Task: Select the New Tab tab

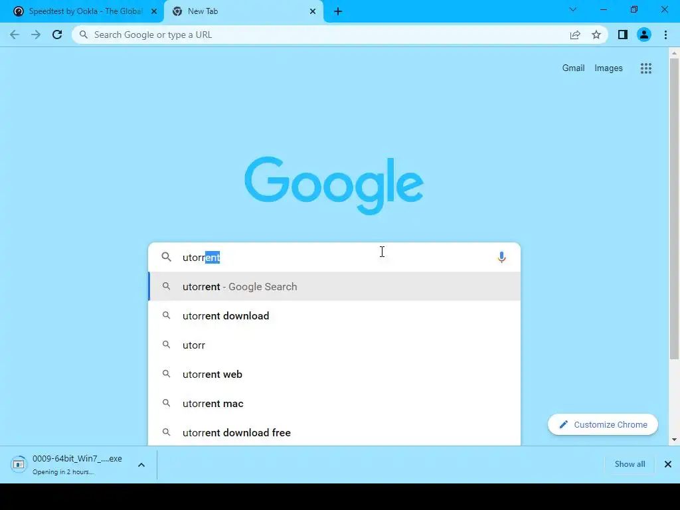Action: (x=243, y=11)
